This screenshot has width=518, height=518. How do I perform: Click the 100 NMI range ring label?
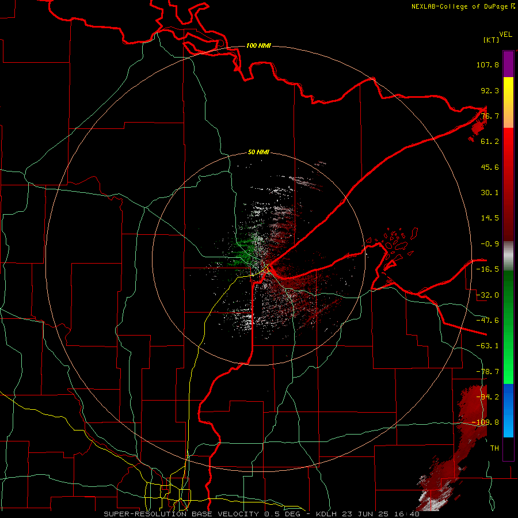click(x=258, y=45)
